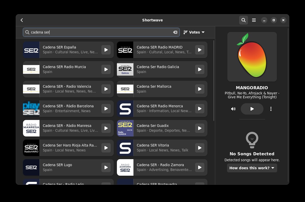
Task: Play Cadena SER - Radio Zamora
Action: tap(200, 168)
